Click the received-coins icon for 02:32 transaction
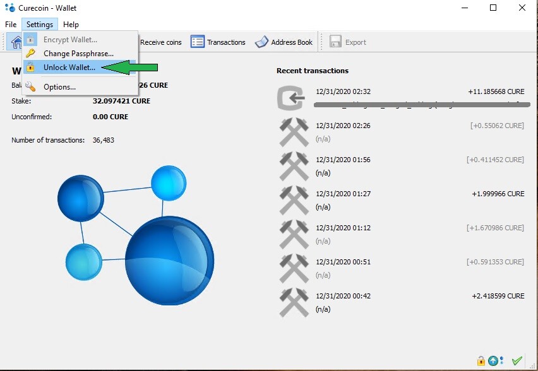538x371 pixels. [291, 98]
